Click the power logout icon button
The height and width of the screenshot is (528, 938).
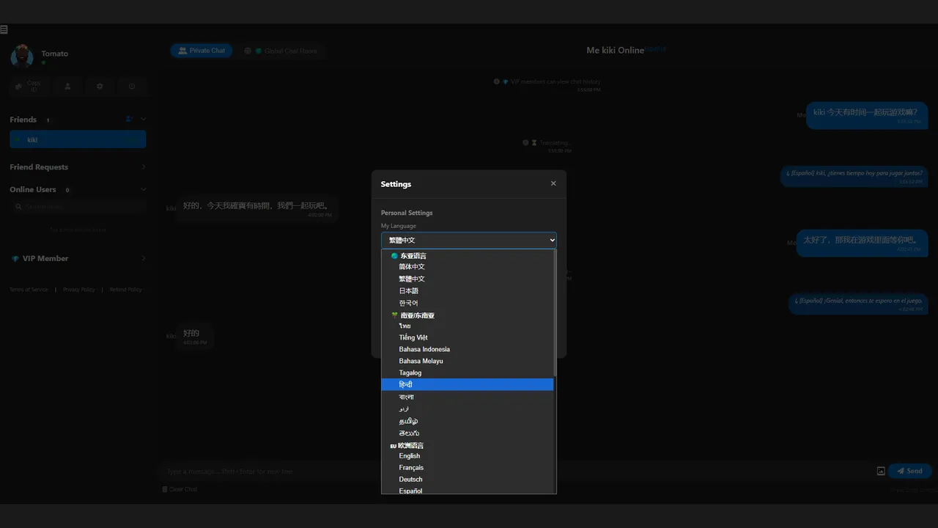coord(132,87)
